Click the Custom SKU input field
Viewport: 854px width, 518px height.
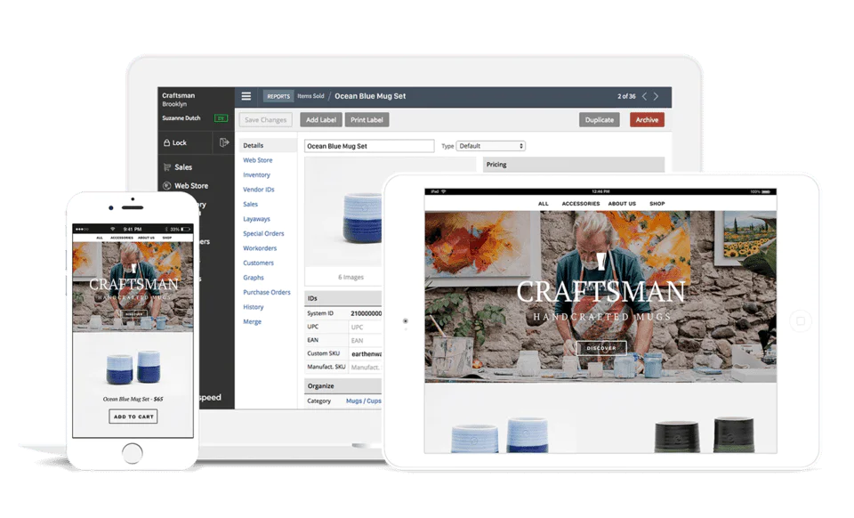(366, 354)
